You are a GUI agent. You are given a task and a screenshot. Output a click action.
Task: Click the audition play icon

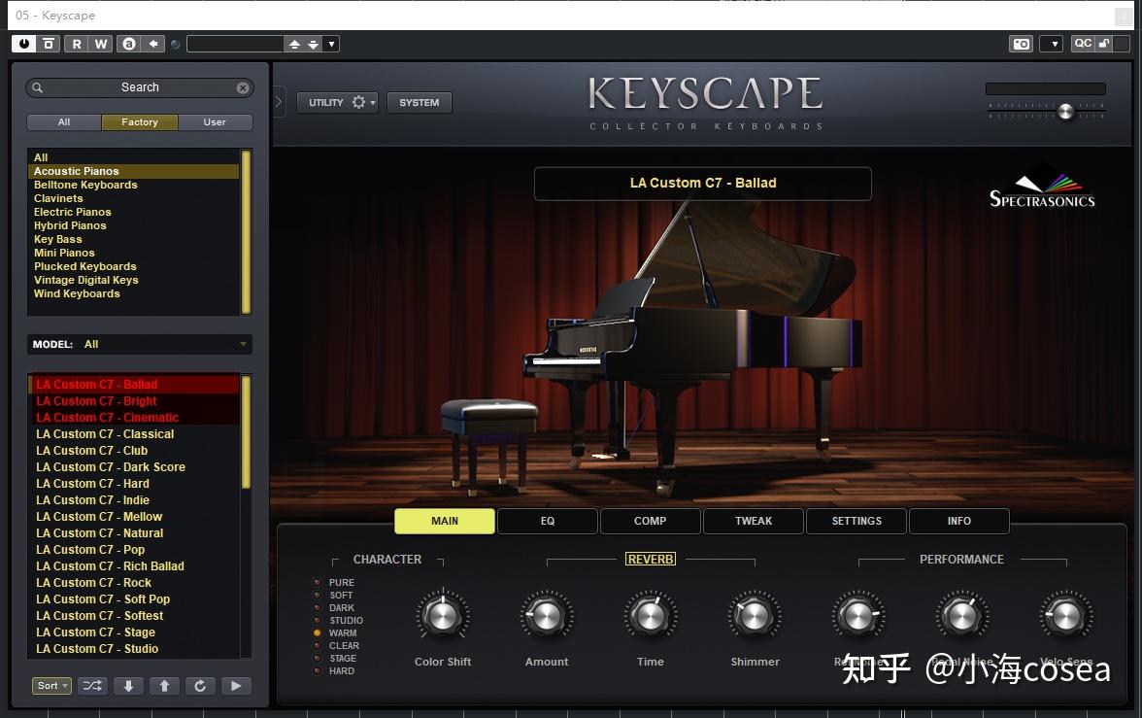(236, 686)
